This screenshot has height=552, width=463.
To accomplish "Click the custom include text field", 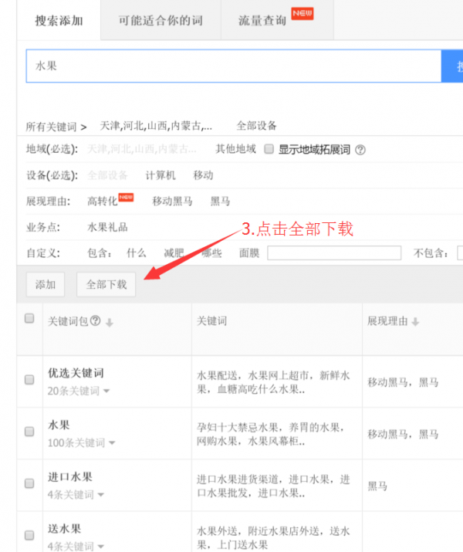I will click(x=334, y=252).
